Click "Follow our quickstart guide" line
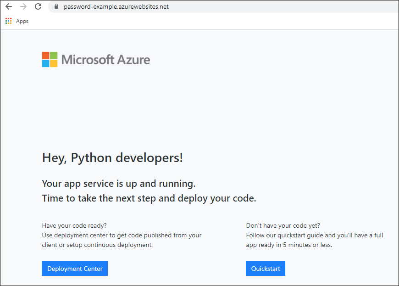399x286 pixels. (x=315, y=236)
